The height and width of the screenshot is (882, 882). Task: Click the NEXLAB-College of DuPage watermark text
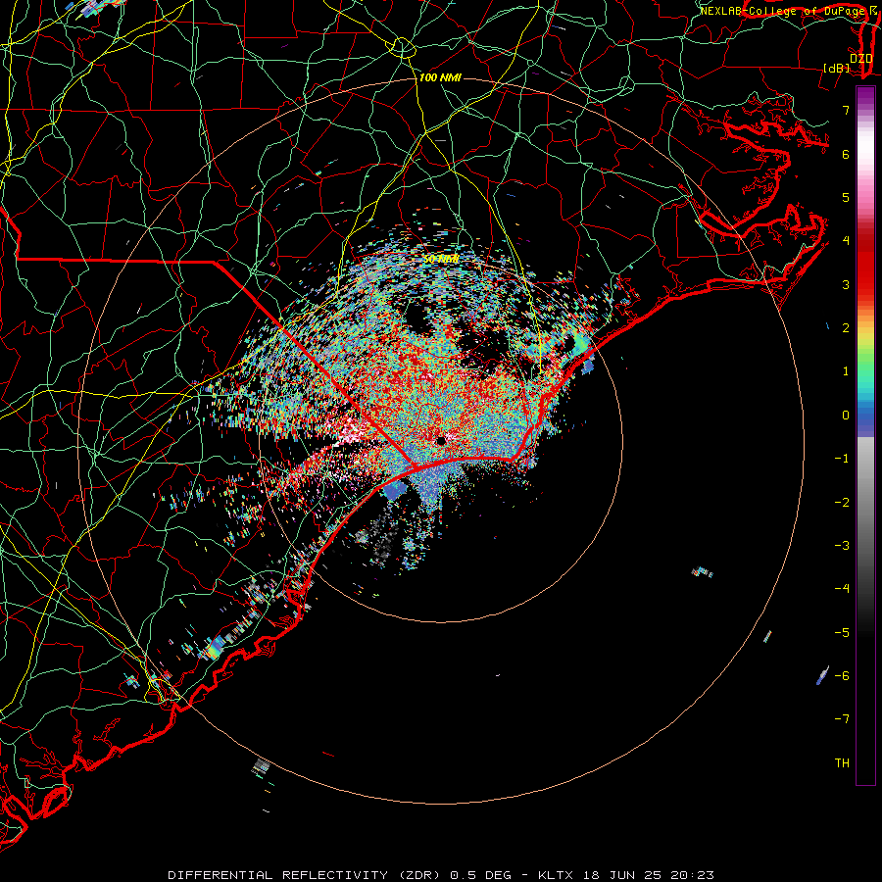[x=788, y=11]
